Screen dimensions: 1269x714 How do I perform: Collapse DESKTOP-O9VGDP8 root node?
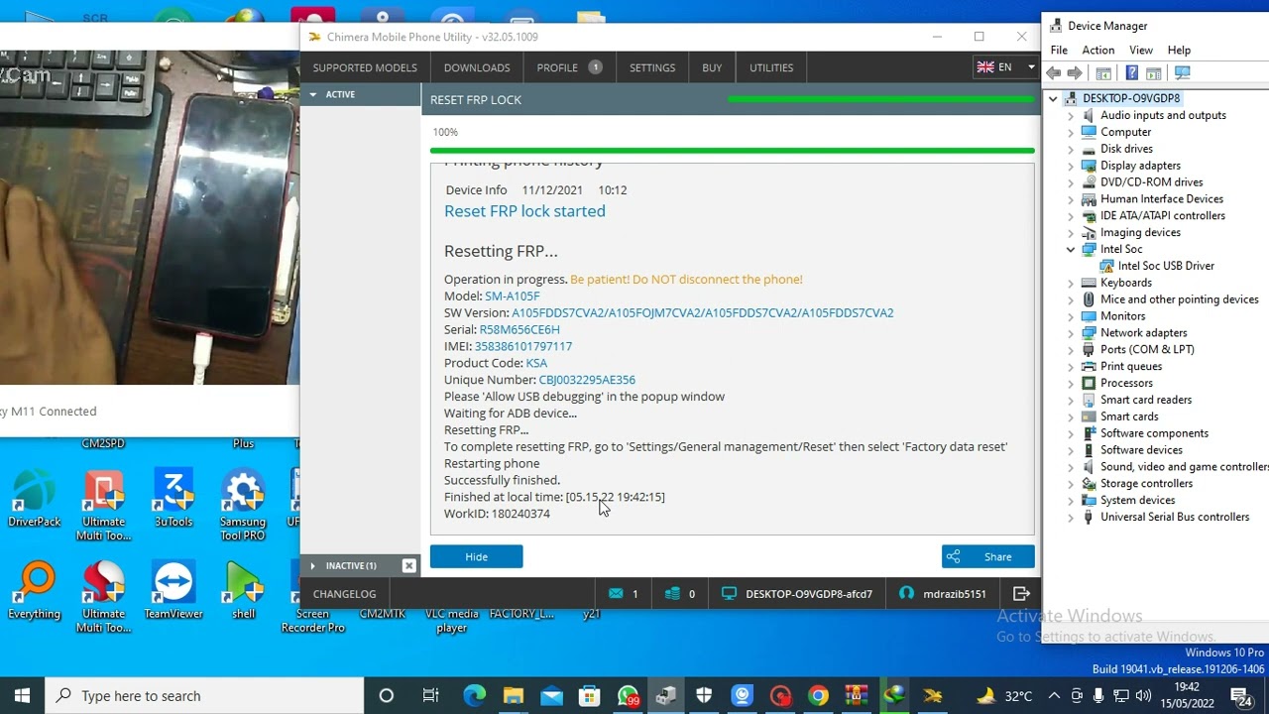(1053, 98)
